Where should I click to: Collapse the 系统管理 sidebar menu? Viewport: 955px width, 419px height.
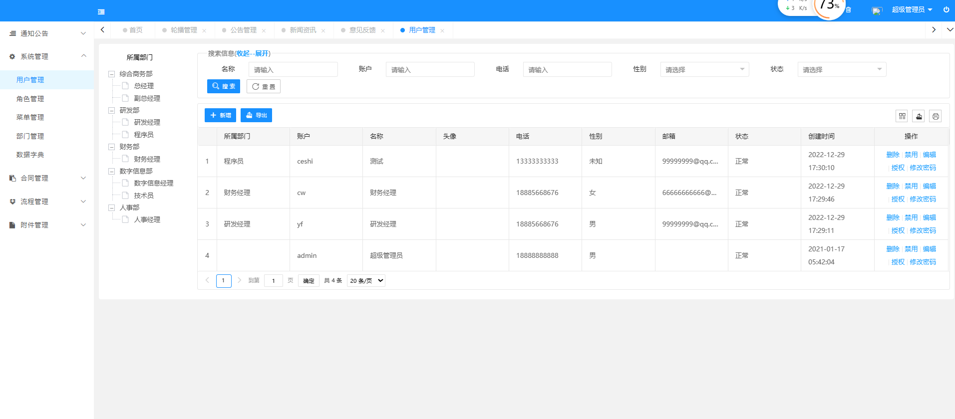[47, 56]
